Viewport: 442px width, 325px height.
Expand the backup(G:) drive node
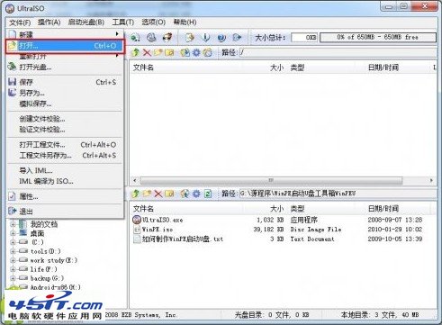13,278
